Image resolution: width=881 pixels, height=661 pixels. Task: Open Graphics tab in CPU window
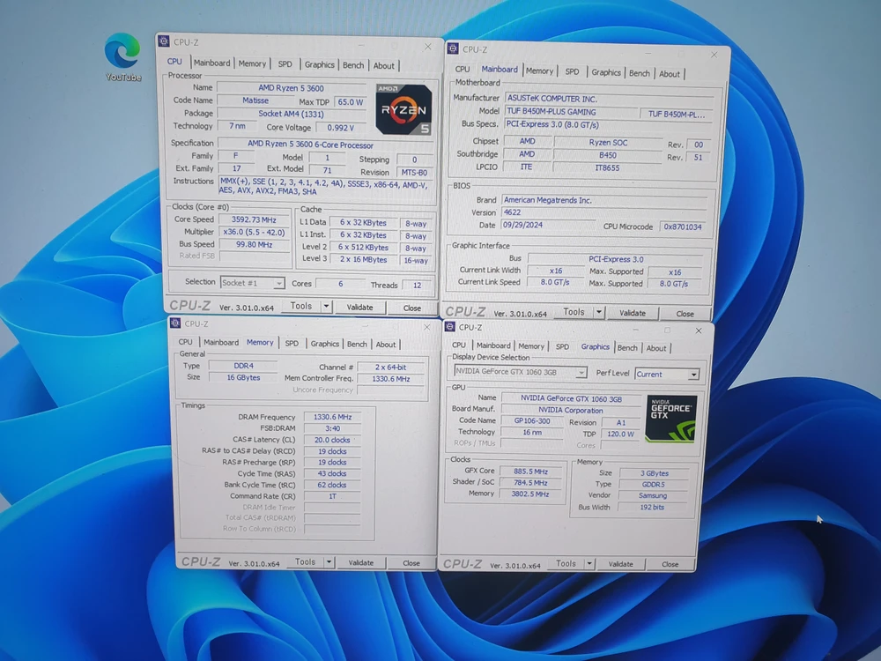(319, 64)
